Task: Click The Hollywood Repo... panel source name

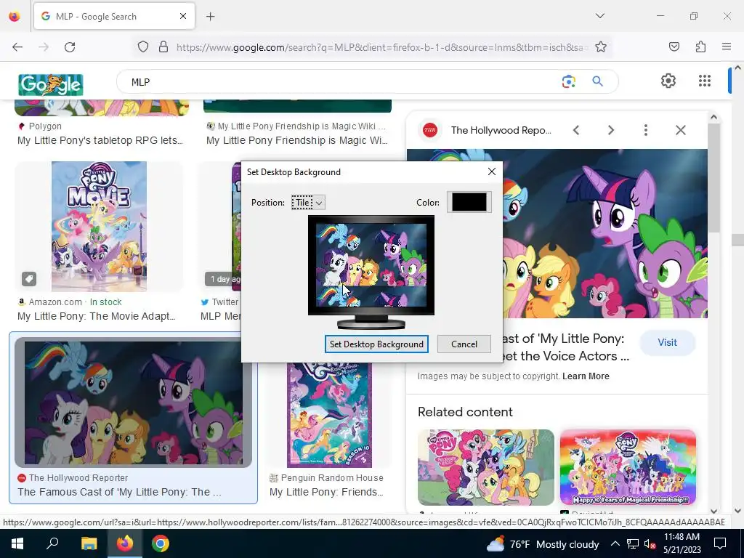Action: click(x=501, y=130)
